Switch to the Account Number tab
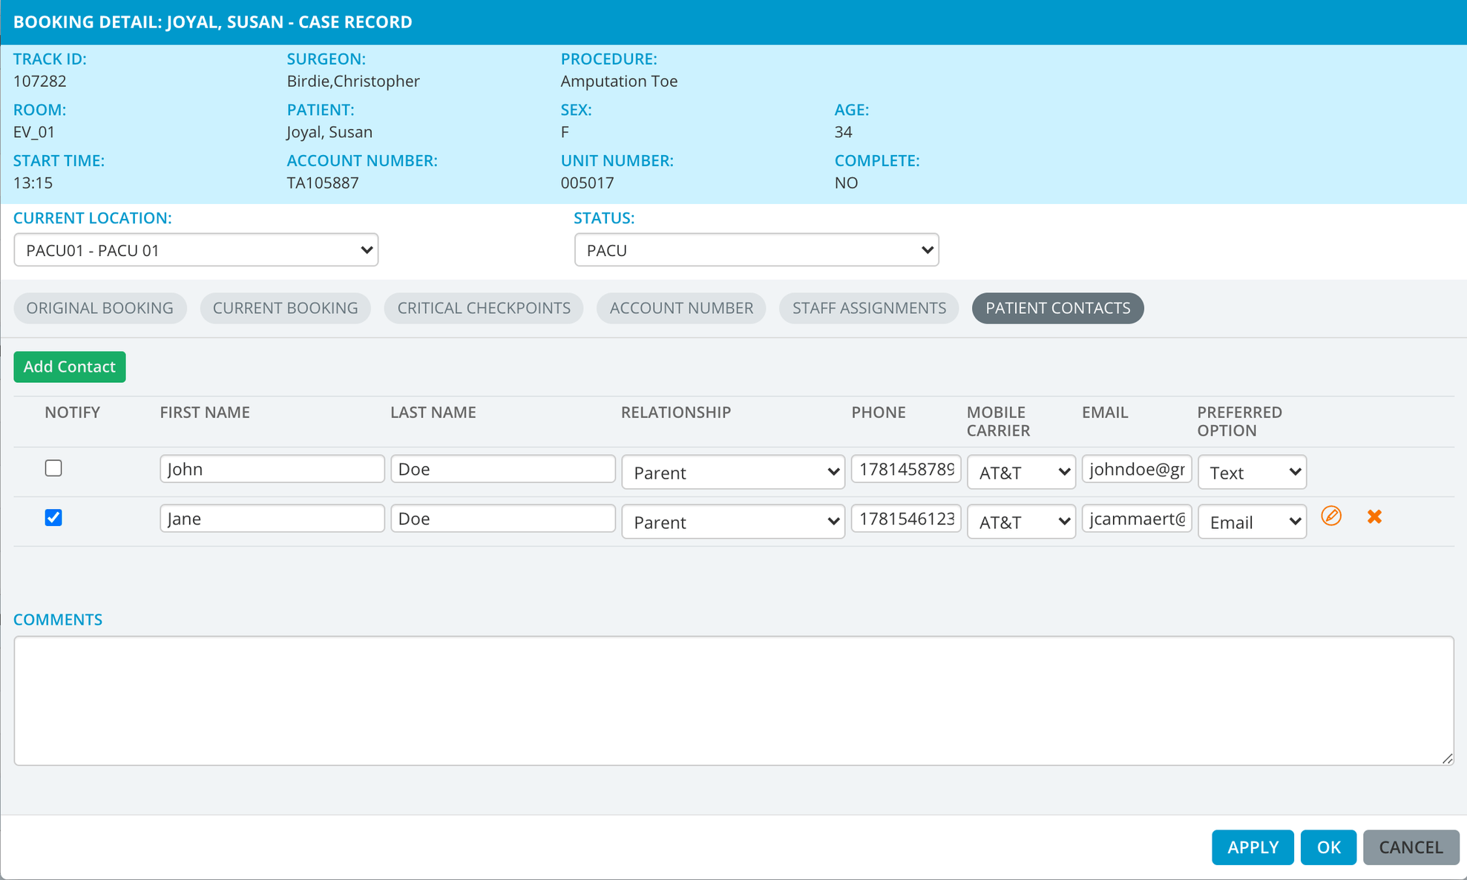This screenshot has width=1467, height=880. (x=680, y=308)
